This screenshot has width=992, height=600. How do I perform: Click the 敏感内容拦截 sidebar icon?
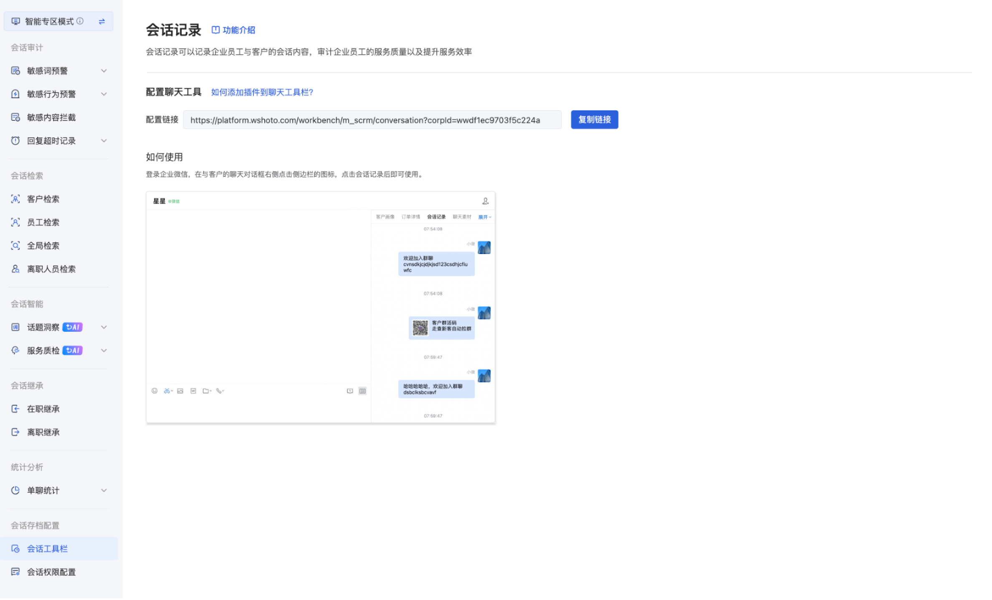click(15, 117)
